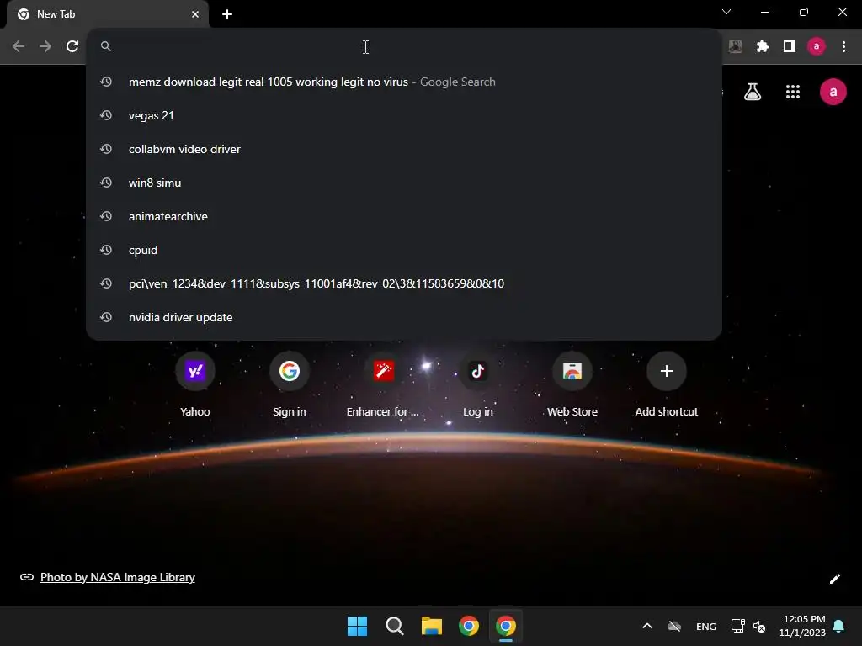Image resolution: width=862 pixels, height=646 pixels.
Task: Open the Extensions puzzle icon
Action: (x=762, y=46)
